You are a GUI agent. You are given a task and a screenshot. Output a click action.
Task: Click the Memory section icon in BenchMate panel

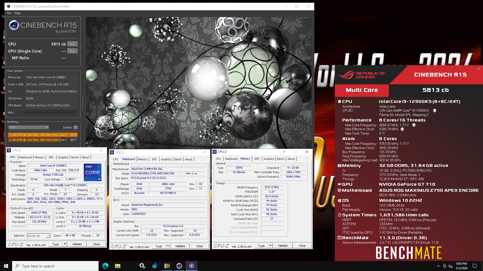coord(339,166)
